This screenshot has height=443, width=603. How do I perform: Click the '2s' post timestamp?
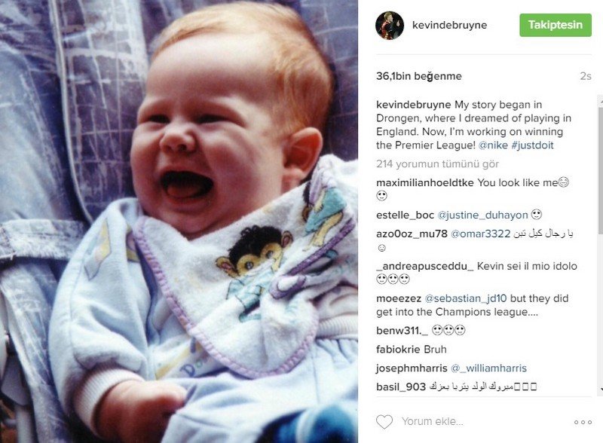pos(586,76)
